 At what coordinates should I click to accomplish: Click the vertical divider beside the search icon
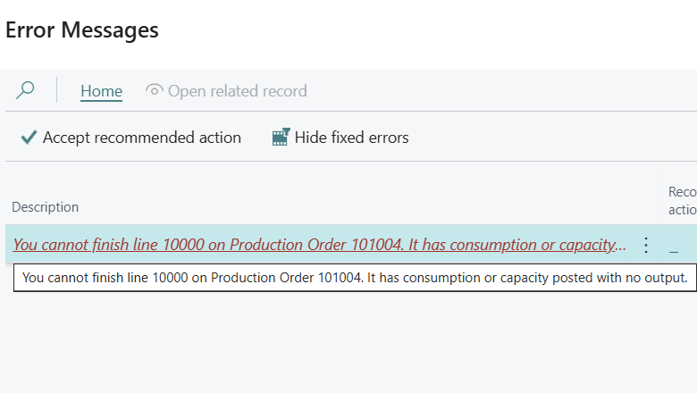(57, 89)
